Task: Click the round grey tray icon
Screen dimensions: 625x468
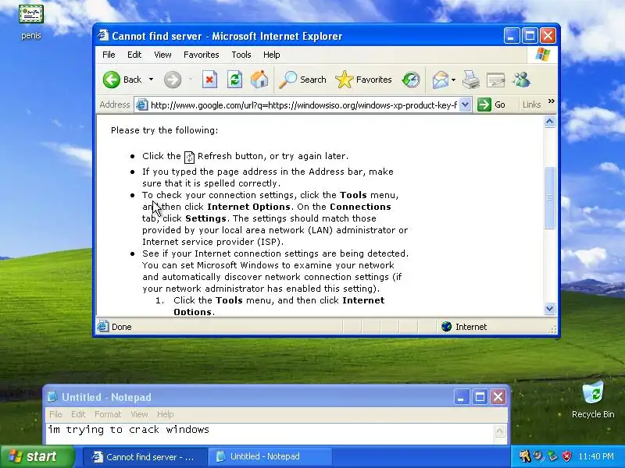Action: pyautogui.click(x=538, y=456)
